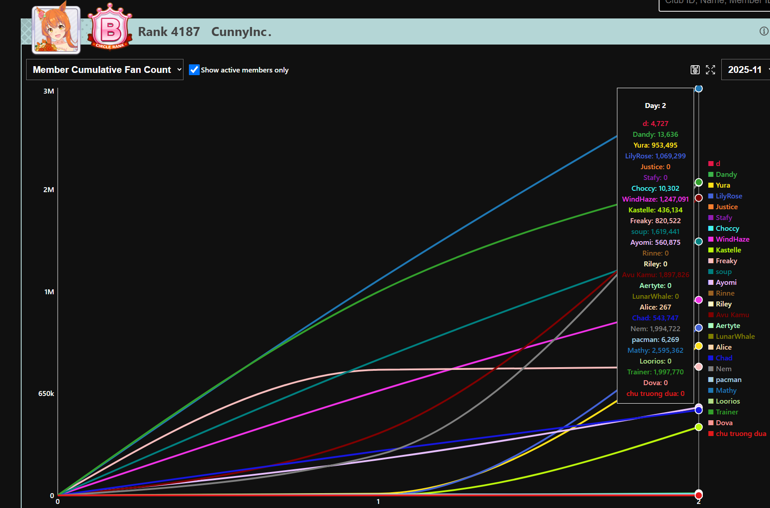
Task: Click the dark red data point on day 2
Action: coord(699,198)
